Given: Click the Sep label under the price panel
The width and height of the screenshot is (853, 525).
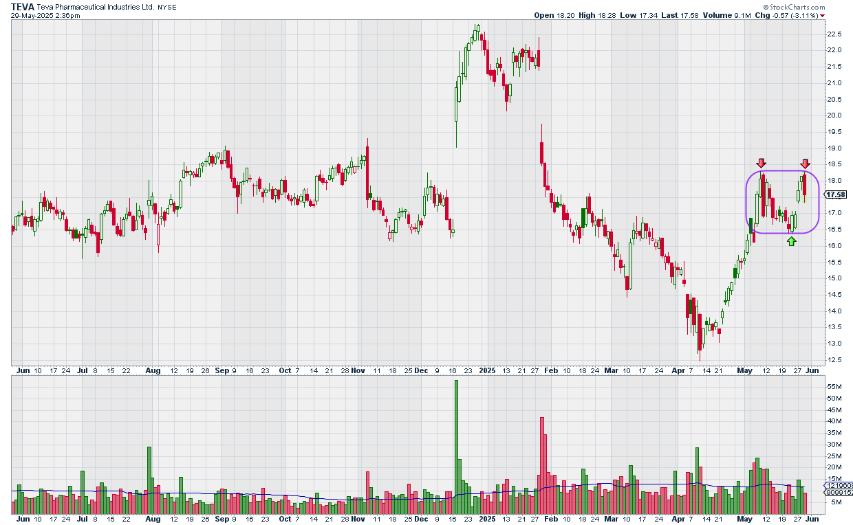Looking at the screenshot, I should 222,370.
